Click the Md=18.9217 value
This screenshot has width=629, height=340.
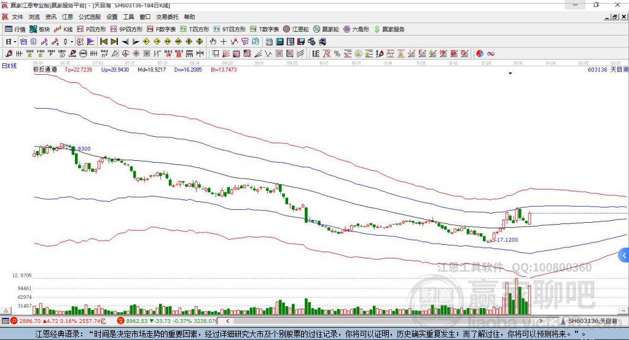(x=152, y=69)
